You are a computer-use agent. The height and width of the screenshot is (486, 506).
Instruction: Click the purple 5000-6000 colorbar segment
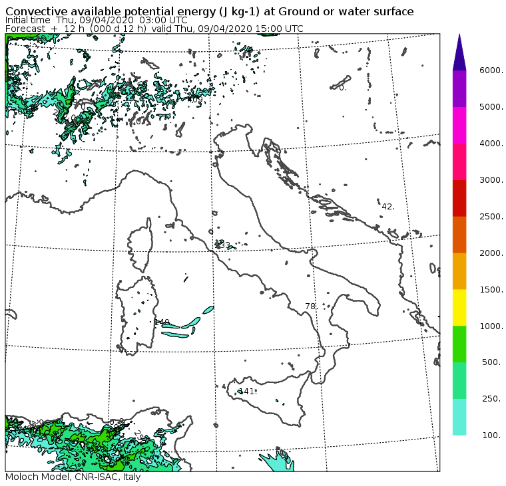click(x=459, y=88)
